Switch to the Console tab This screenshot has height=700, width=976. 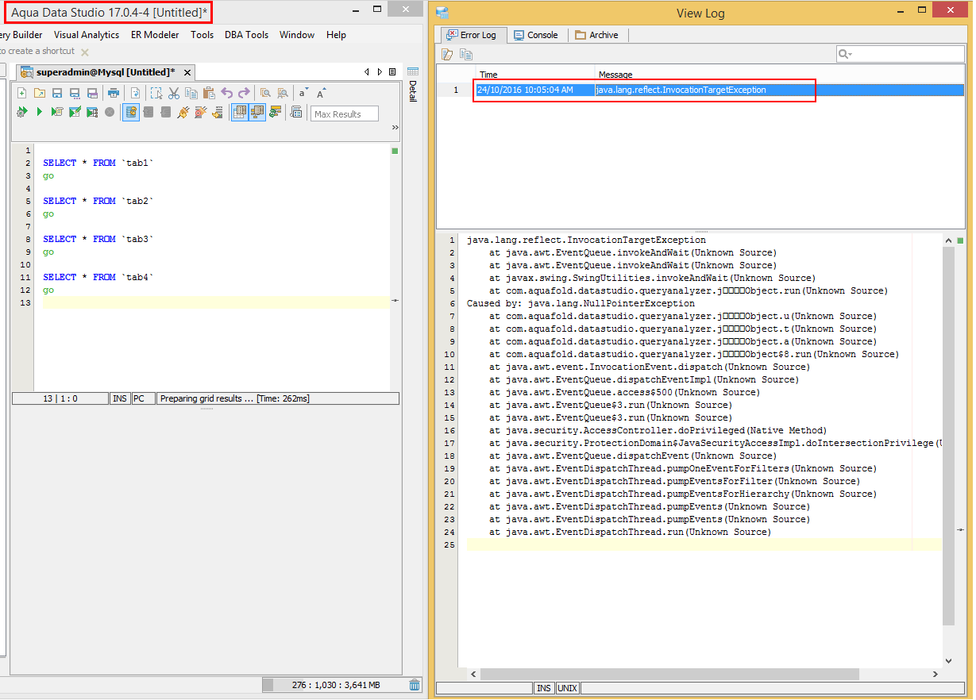tap(536, 35)
